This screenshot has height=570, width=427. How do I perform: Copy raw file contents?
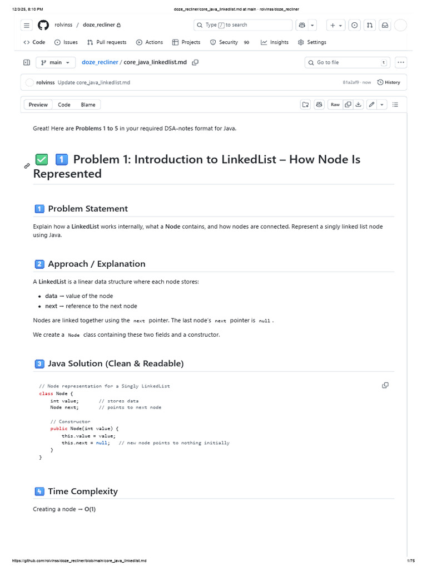[348, 104]
